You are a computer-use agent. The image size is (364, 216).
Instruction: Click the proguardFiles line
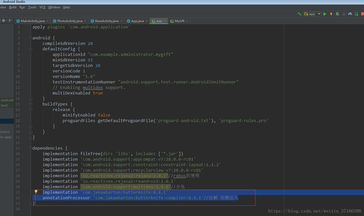166,121
